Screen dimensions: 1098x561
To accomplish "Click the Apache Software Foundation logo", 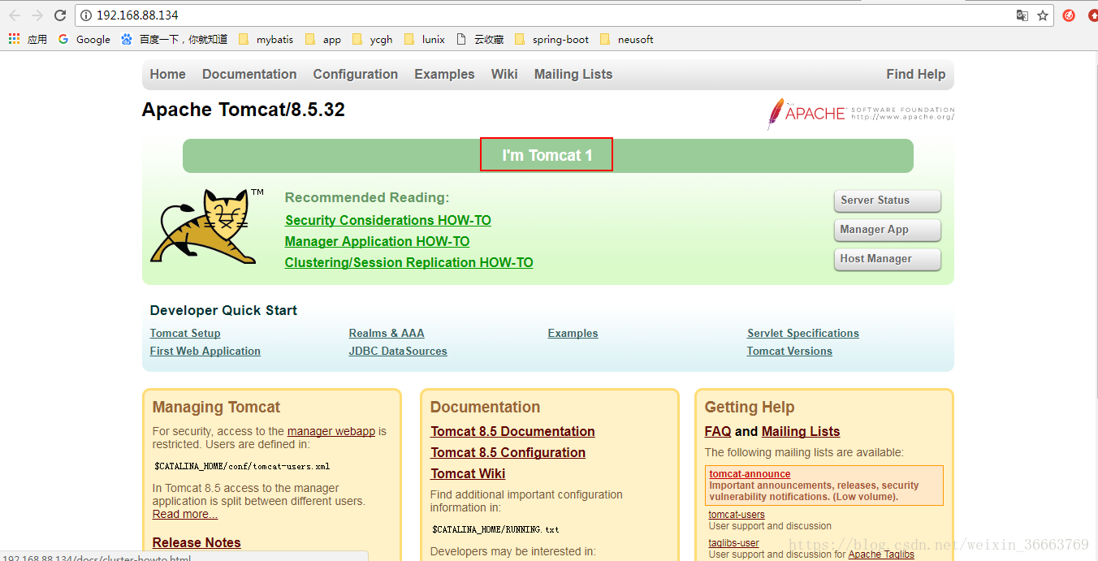I will coord(860,114).
